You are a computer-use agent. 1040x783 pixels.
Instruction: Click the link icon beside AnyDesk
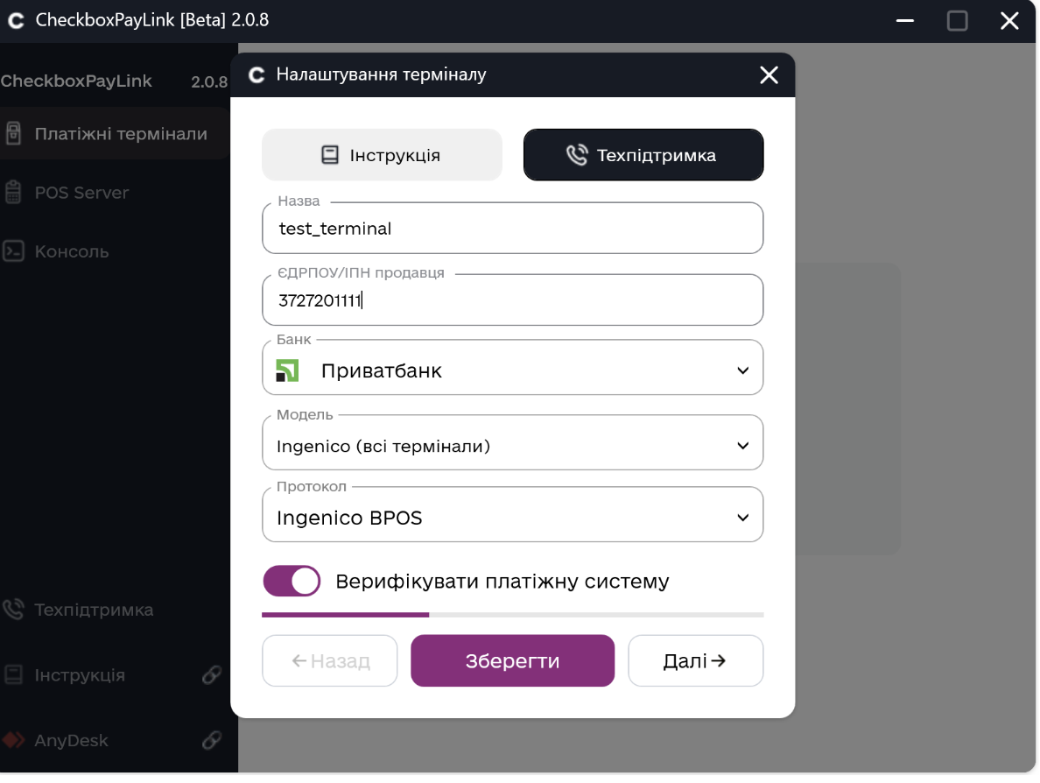coord(212,740)
